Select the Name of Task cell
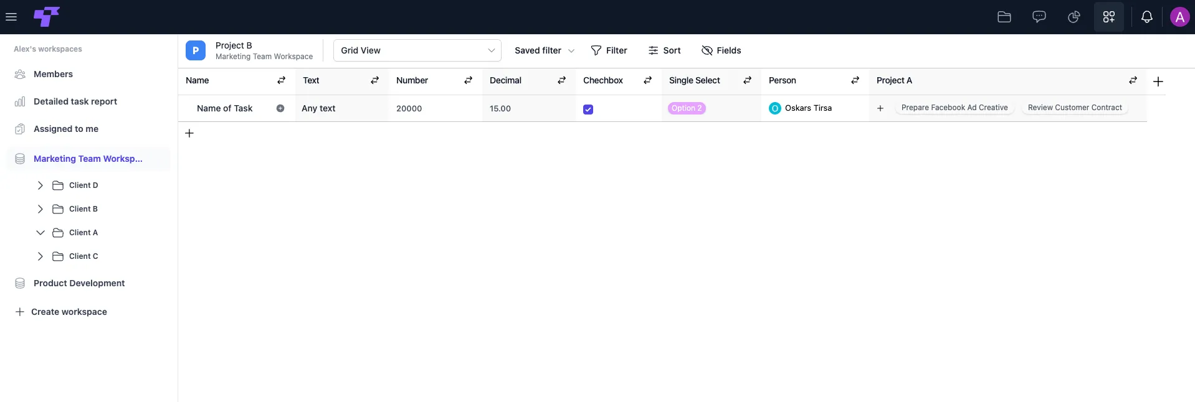Screen dimensions: 1195x402 [237, 108]
